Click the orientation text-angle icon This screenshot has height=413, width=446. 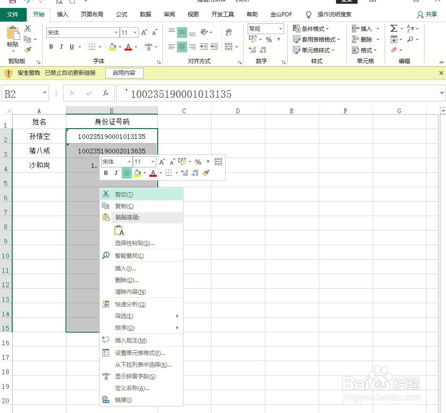point(204,32)
